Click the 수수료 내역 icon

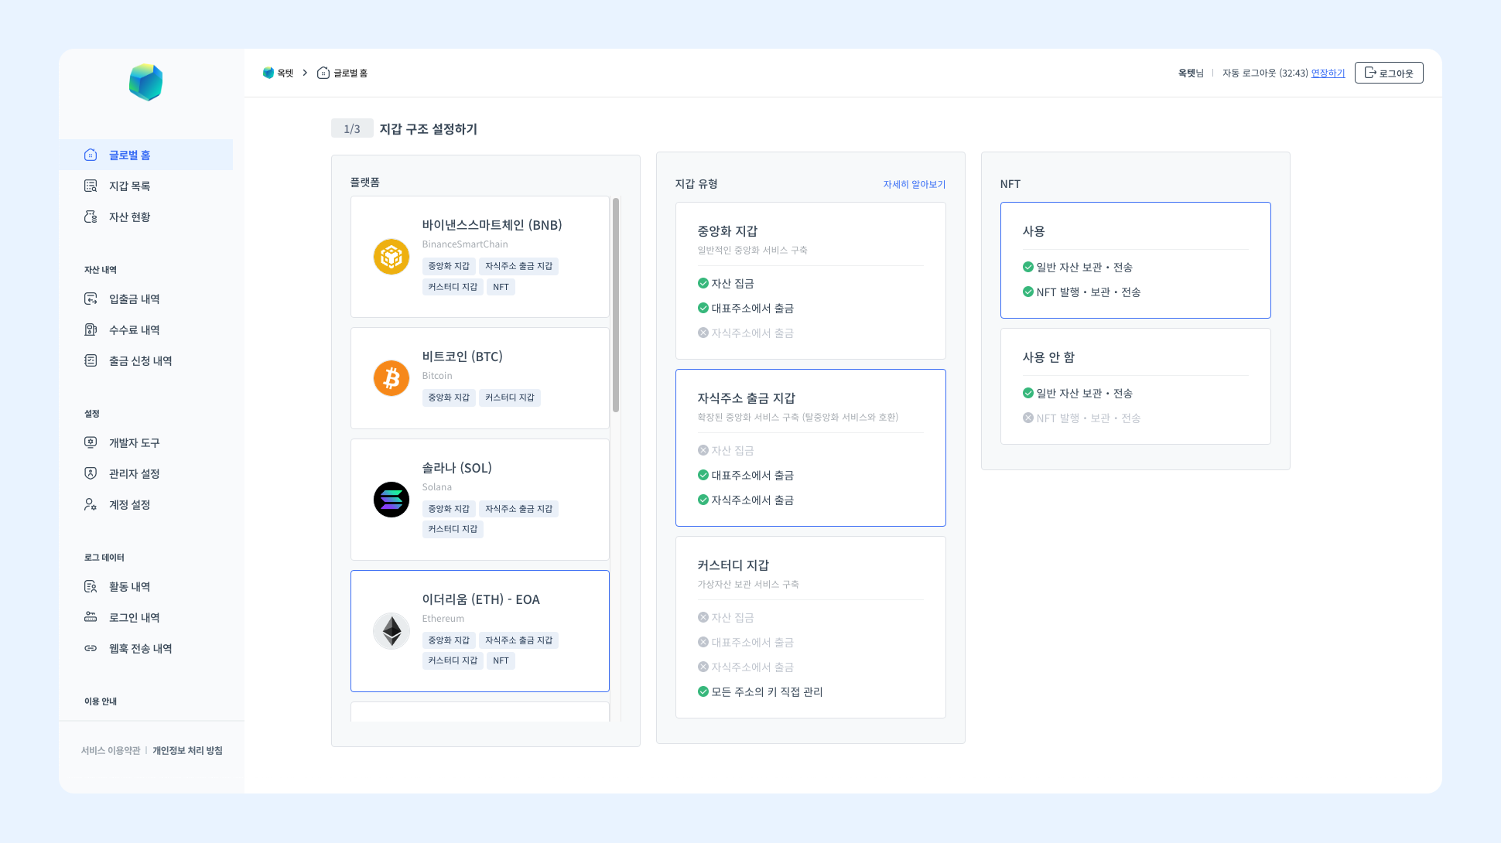(x=91, y=329)
